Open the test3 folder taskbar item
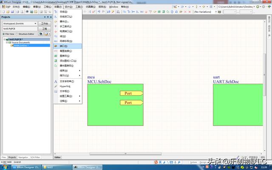Image resolution: width=272 pixels, height=170 pixels. (x=57, y=167)
